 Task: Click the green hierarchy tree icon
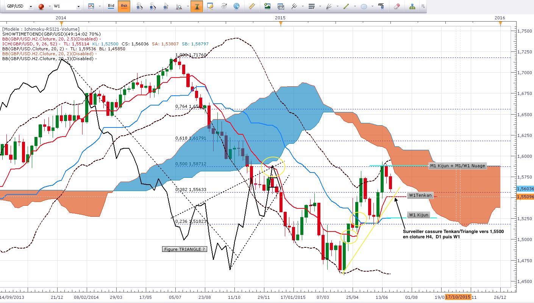[412, 6]
